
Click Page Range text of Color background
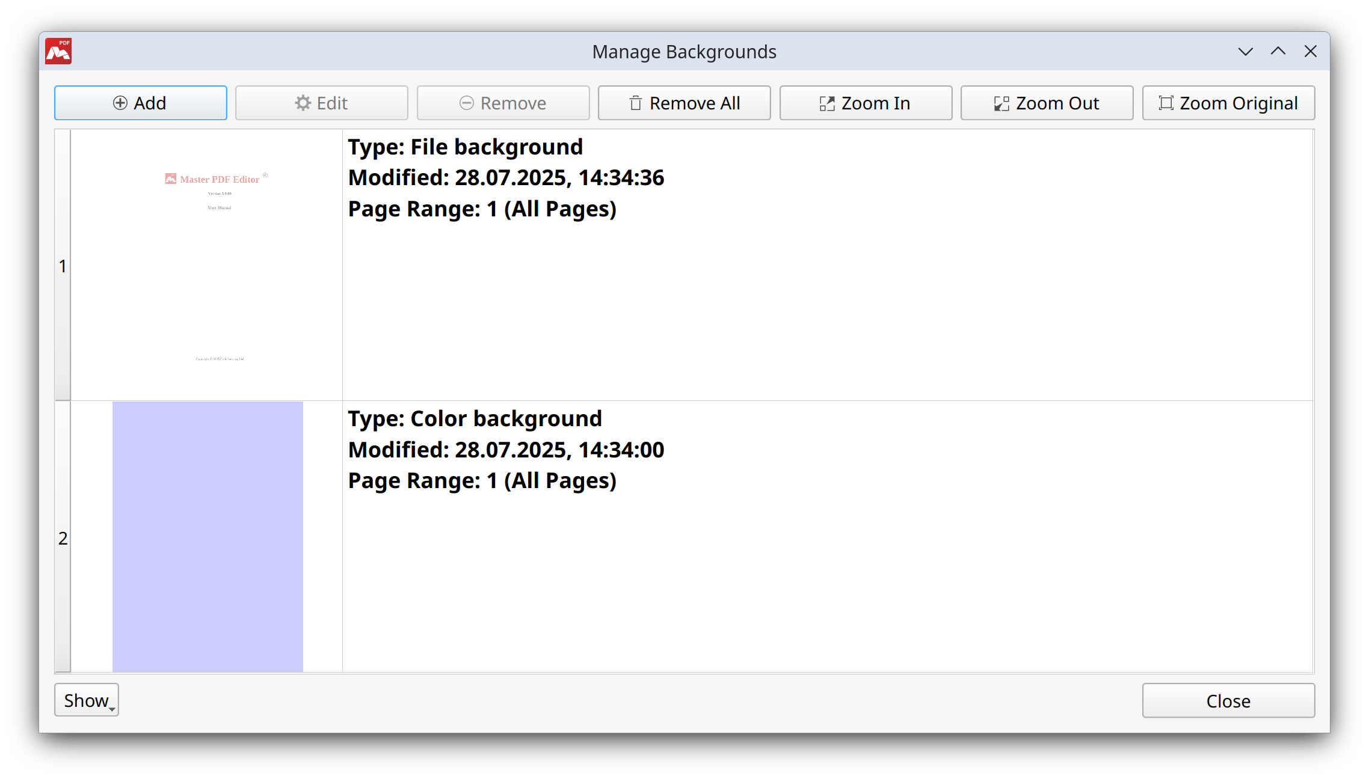pos(482,481)
